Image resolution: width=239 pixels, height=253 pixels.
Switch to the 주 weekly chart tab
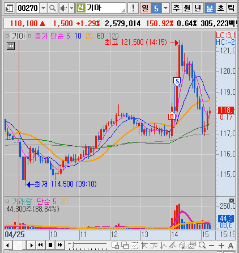point(176,8)
